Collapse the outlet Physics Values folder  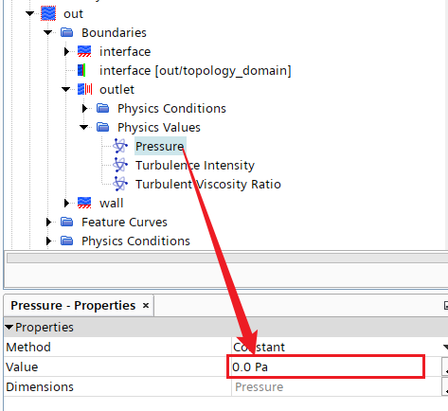pyautogui.click(x=84, y=127)
